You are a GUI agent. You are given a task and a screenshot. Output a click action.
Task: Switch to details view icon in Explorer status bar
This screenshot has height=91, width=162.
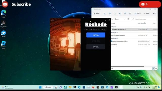pos(154,69)
